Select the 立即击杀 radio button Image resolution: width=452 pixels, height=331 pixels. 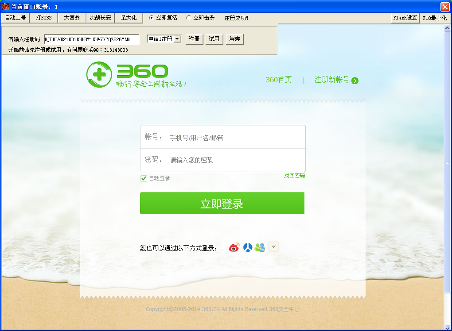[188, 18]
